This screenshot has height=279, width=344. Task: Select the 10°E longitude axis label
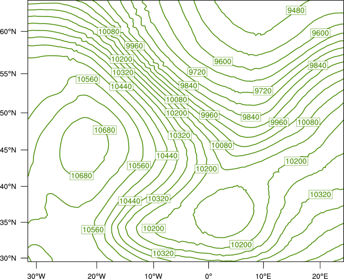(263, 276)
